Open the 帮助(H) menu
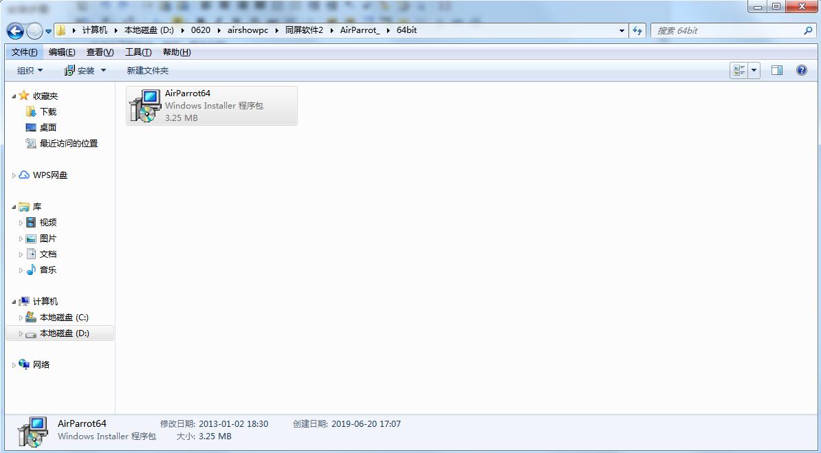The height and width of the screenshot is (453, 821). [x=177, y=52]
